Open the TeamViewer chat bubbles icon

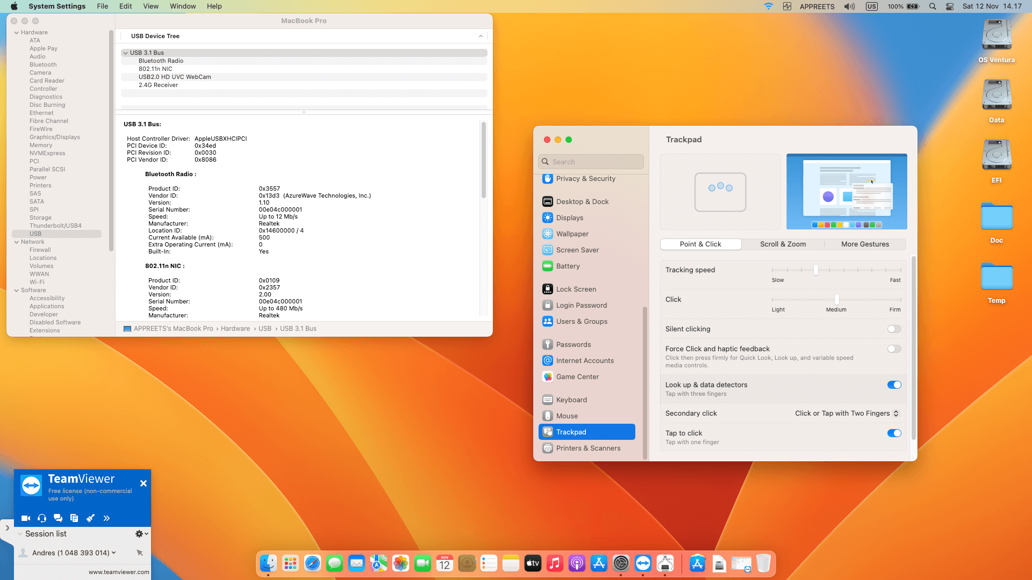pyautogui.click(x=58, y=518)
